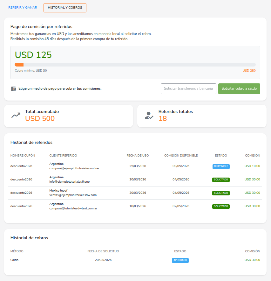Click the Comisión disponible column header
271x281 pixels.
click(x=181, y=156)
